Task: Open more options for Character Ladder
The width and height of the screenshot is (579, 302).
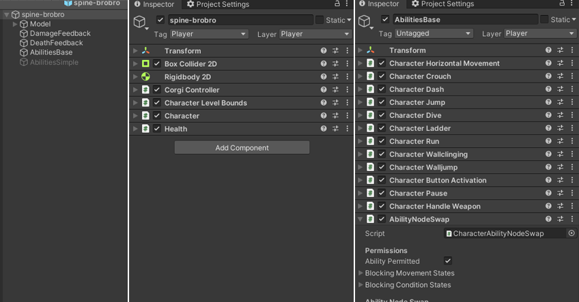Action: pyautogui.click(x=571, y=128)
